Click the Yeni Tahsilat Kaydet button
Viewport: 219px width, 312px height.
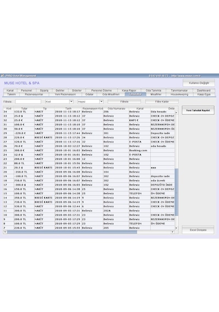tap(198, 110)
